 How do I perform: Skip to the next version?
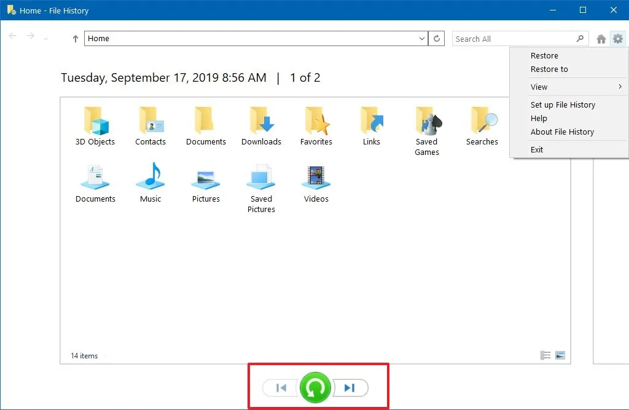[x=350, y=387]
